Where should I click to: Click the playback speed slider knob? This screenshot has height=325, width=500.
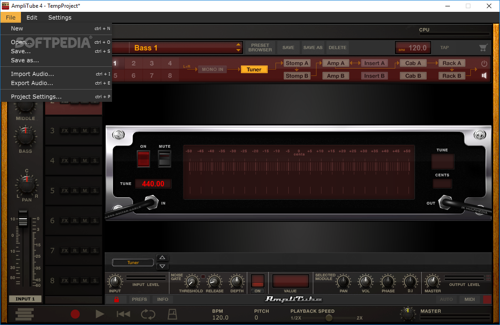(x=329, y=318)
